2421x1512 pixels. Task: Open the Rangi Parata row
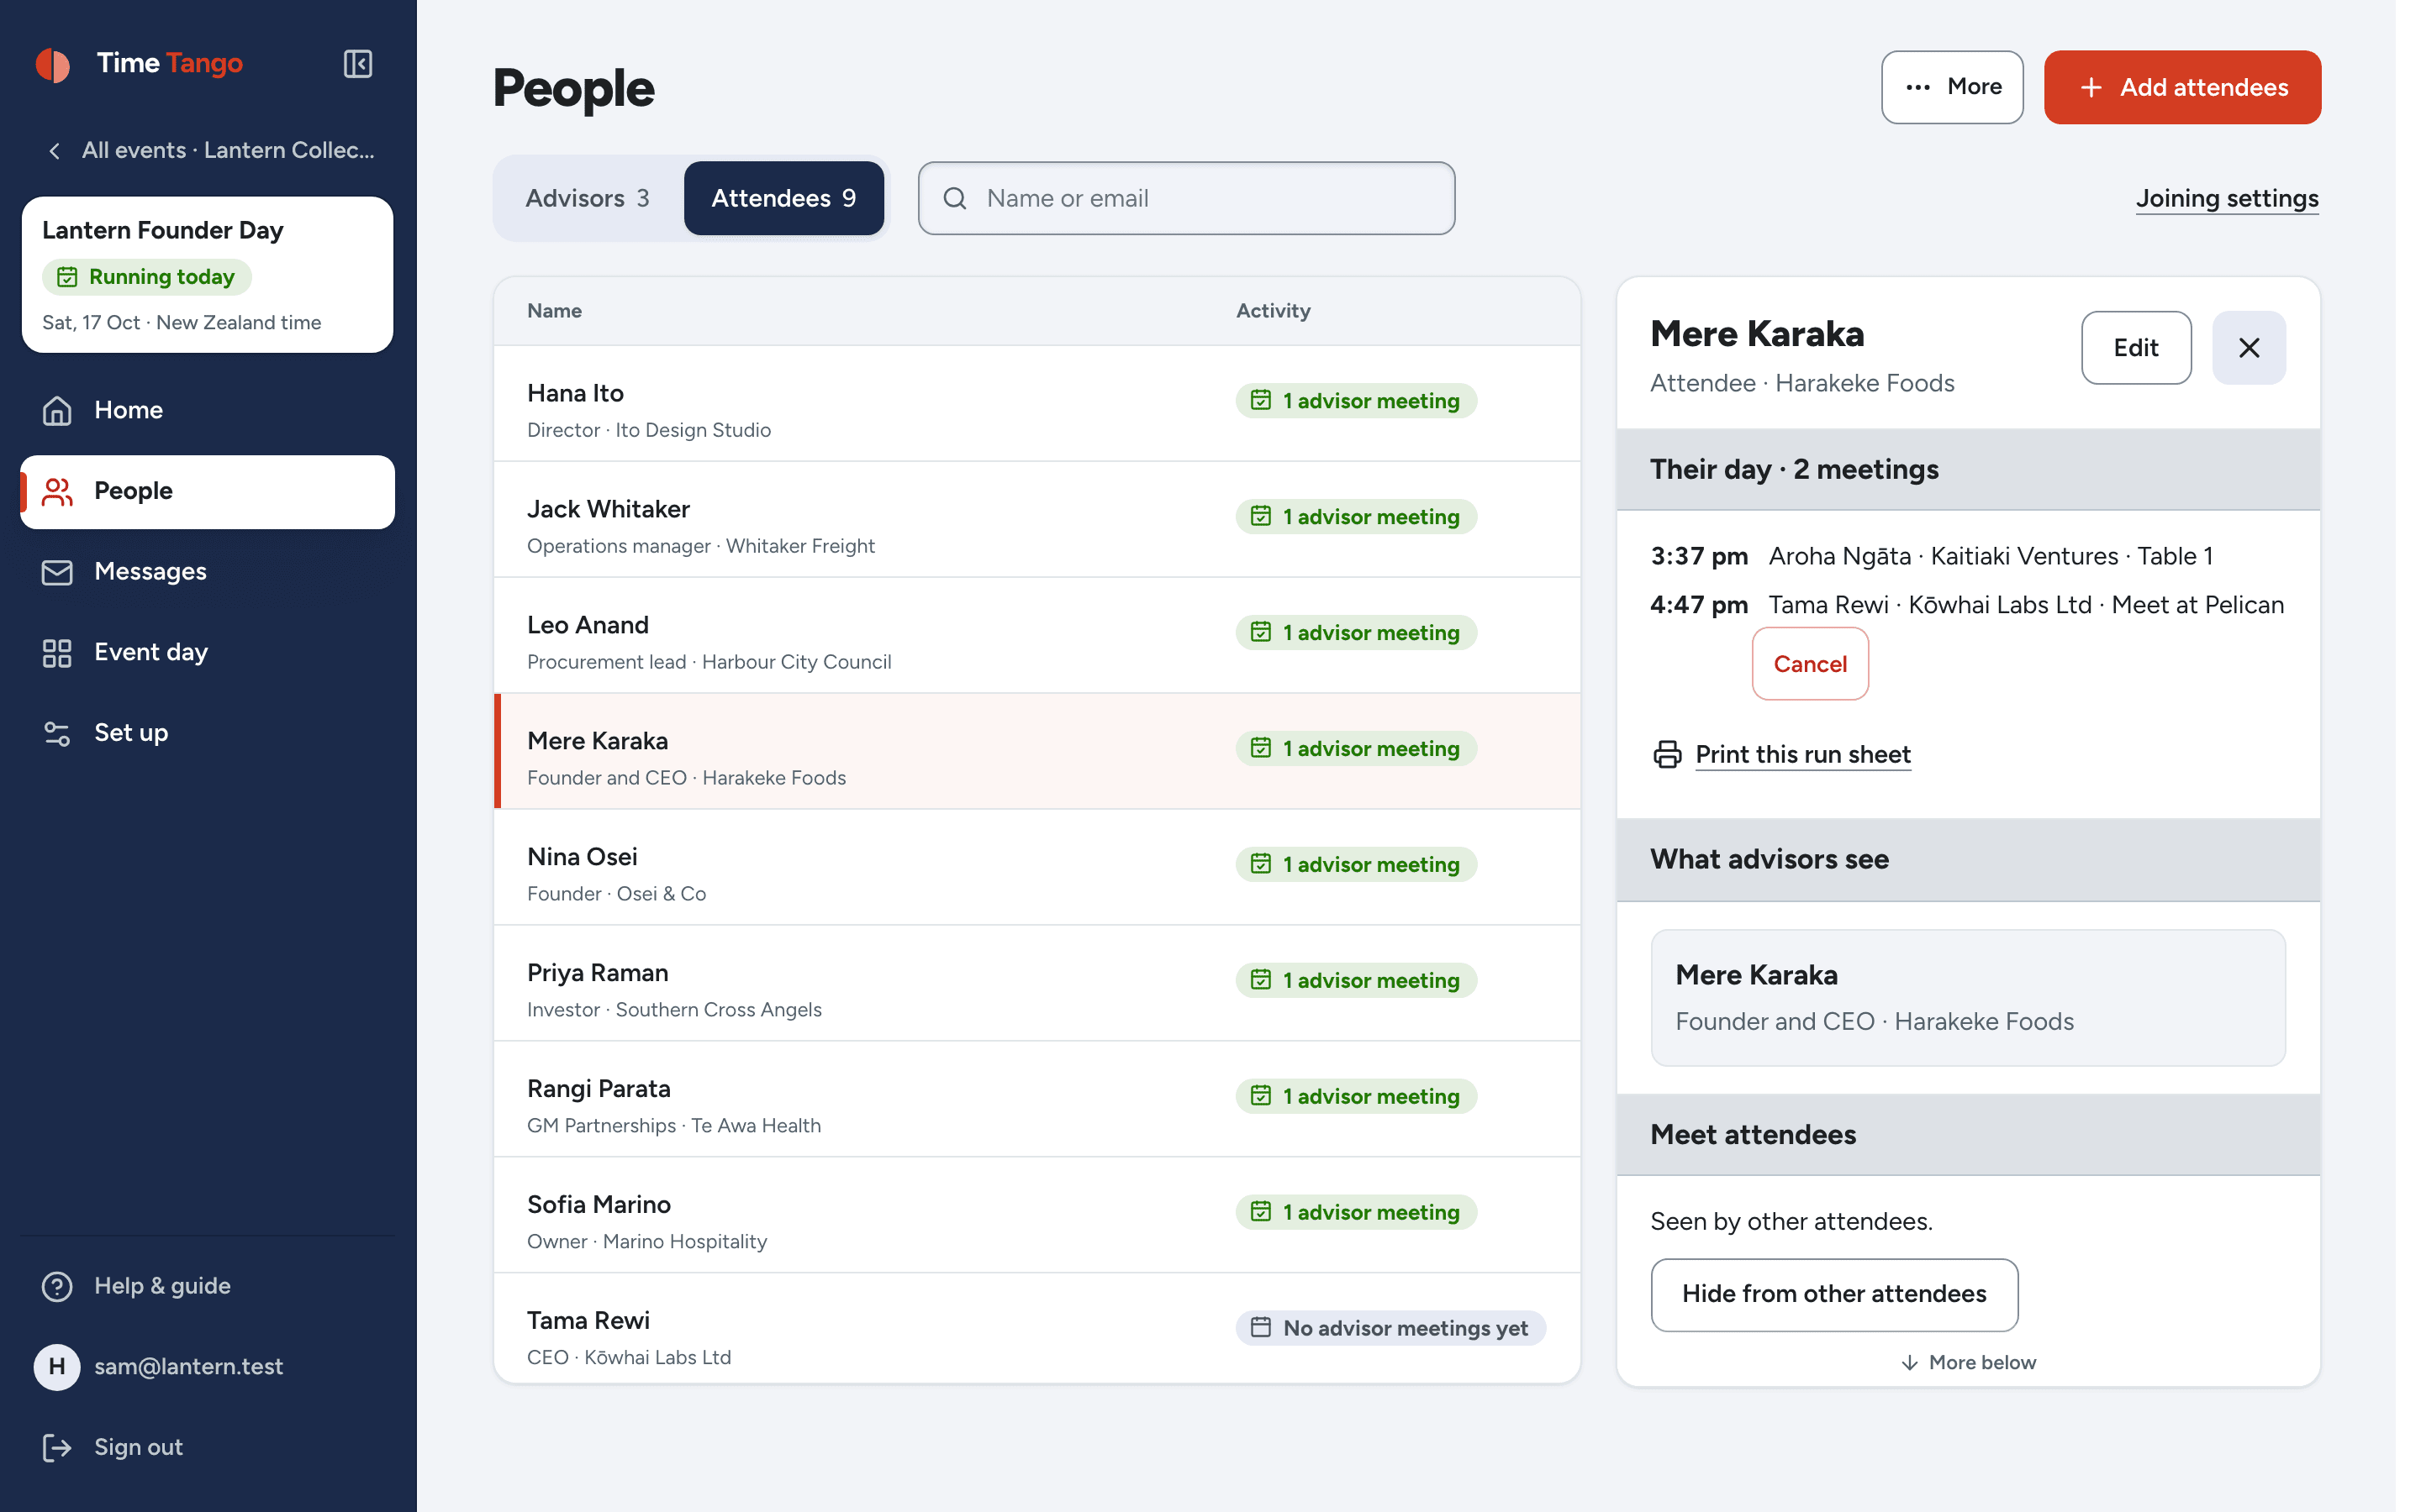[1036, 1100]
